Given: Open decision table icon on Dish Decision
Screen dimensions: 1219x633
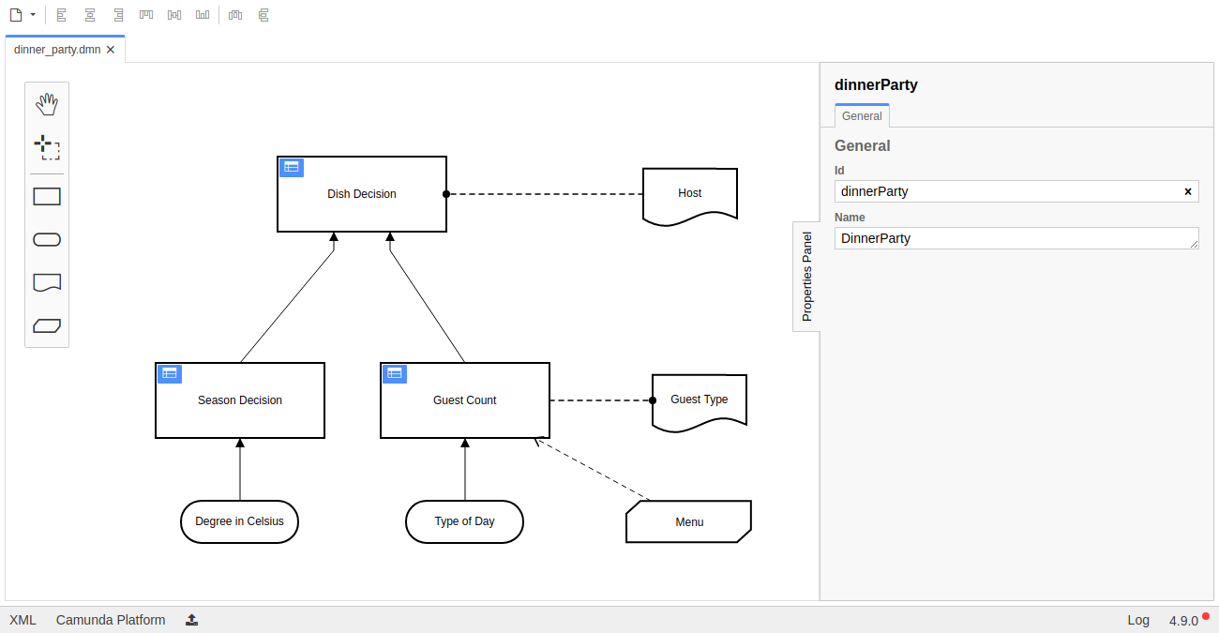Looking at the screenshot, I should click(x=292, y=167).
